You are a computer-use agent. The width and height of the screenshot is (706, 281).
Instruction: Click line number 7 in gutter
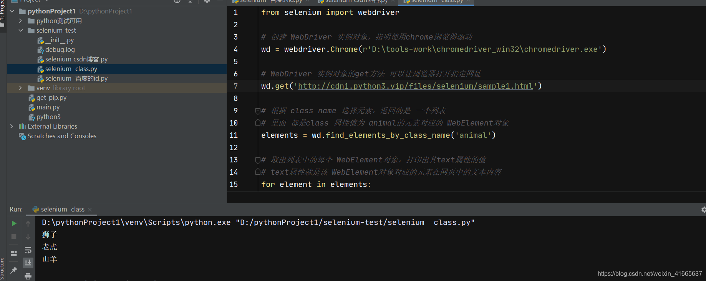(235, 86)
